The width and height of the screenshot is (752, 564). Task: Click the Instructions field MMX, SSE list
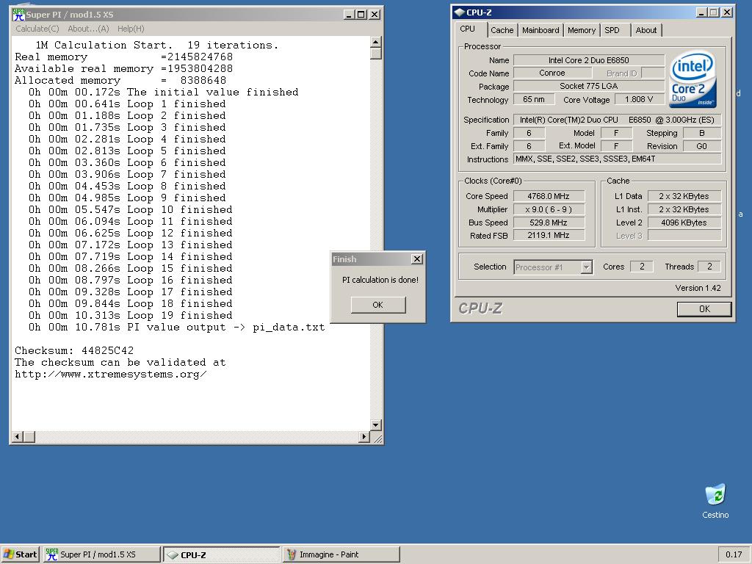click(617, 159)
